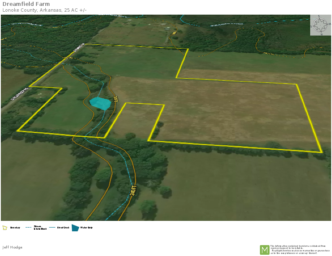Click the N letter on the compass
The image size is (332, 256).
(321, 34)
